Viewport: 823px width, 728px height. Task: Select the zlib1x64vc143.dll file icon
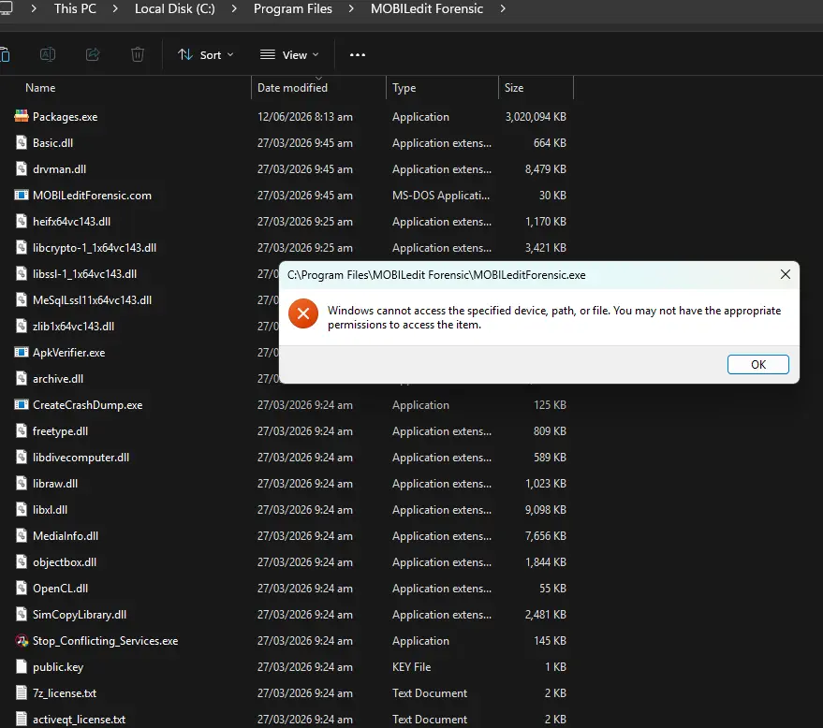click(22, 327)
